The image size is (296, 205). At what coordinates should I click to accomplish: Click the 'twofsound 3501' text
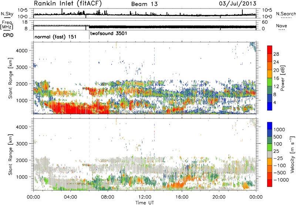pyautogui.click(x=108, y=34)
